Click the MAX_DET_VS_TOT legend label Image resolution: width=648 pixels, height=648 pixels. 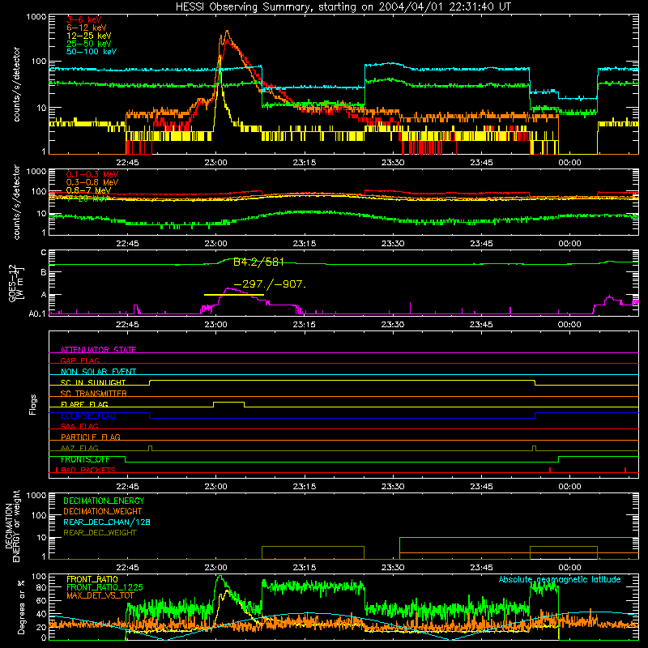[x=100, y=595]
